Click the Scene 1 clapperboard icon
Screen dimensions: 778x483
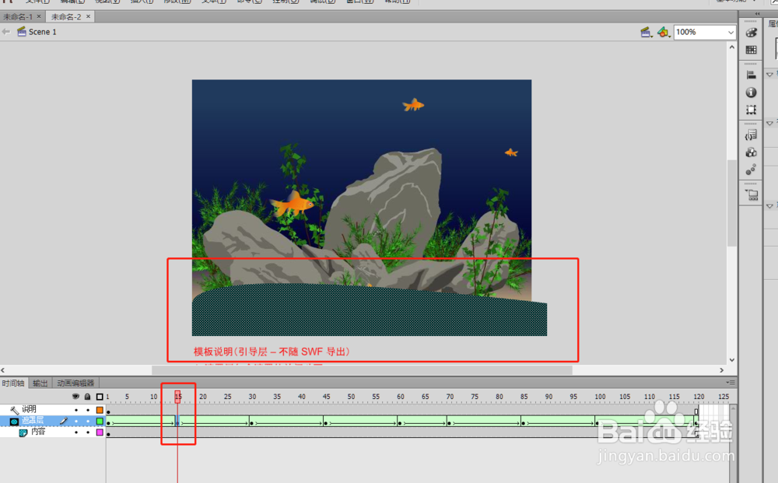[21, 32]
